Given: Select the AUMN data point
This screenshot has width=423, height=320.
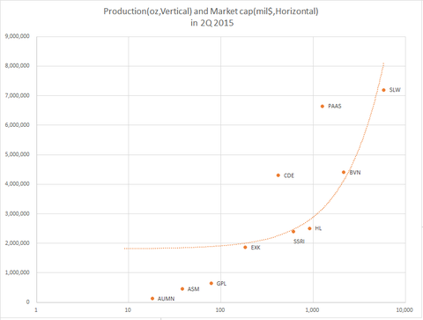Looking at the screenshot, I should point(152,299).
